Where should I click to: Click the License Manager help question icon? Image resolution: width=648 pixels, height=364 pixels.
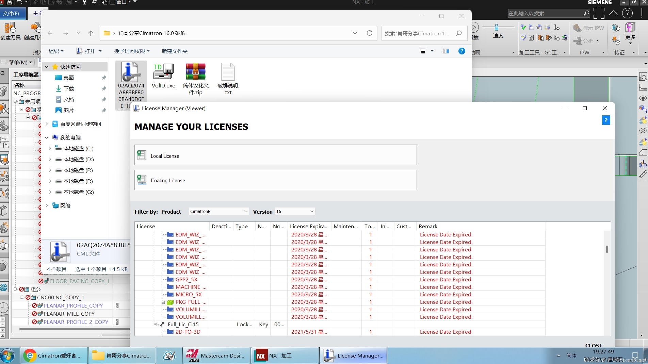606,120
